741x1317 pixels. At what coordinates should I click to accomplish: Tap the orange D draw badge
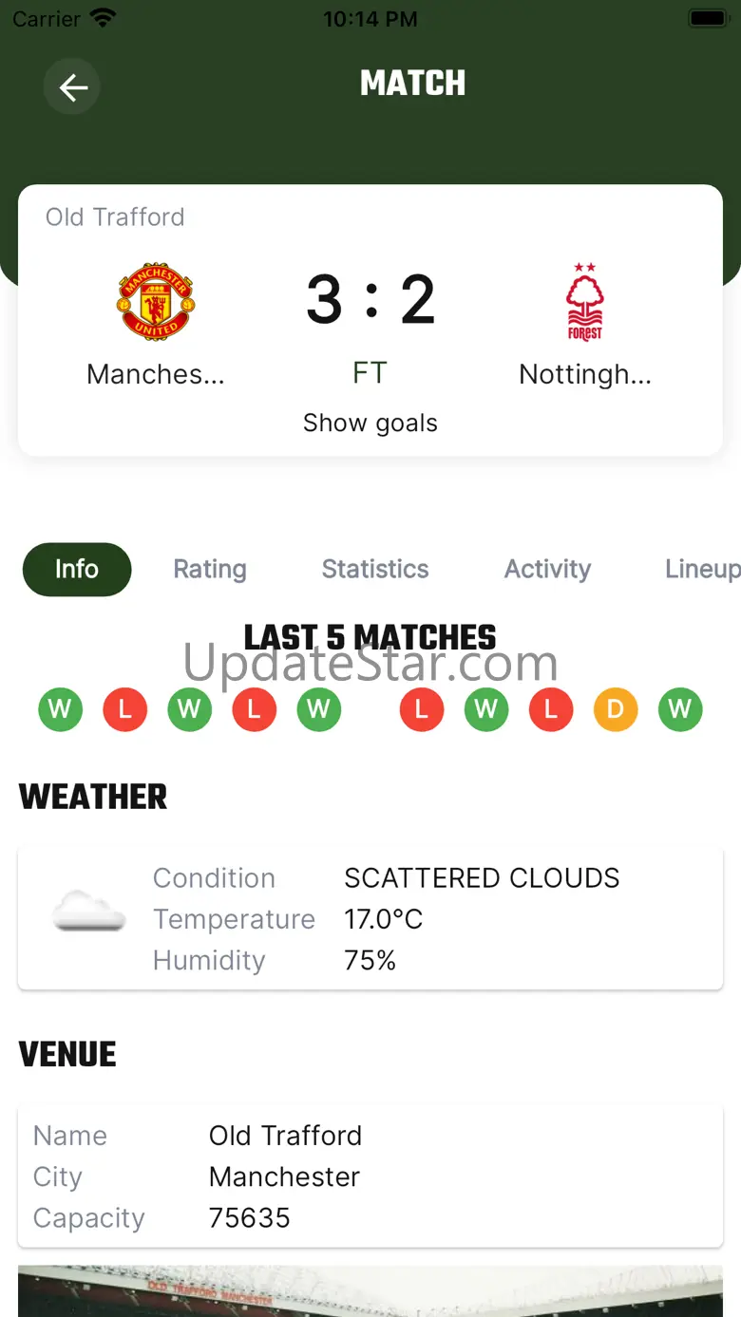[616, 709]
